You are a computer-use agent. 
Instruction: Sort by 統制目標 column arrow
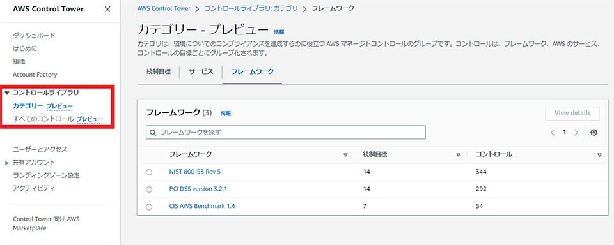[x=458, y=155]
